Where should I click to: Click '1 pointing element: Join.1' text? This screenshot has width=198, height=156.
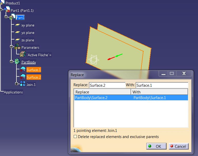pos(95,131)
